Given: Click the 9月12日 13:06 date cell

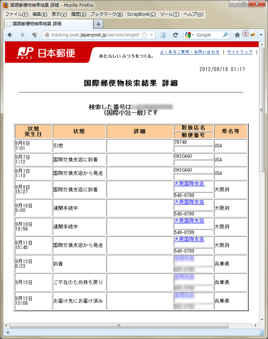Looking at the screenshot, I should point(33,301).
